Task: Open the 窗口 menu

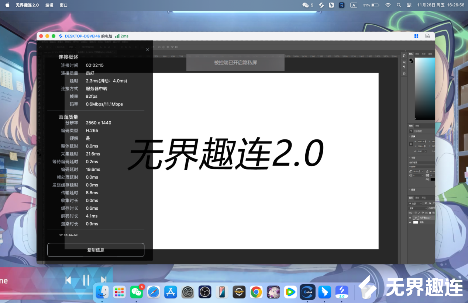Action: tap(63, 5)
